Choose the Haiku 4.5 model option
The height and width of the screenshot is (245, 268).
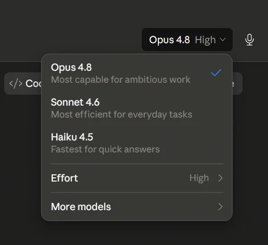point(137,143)
